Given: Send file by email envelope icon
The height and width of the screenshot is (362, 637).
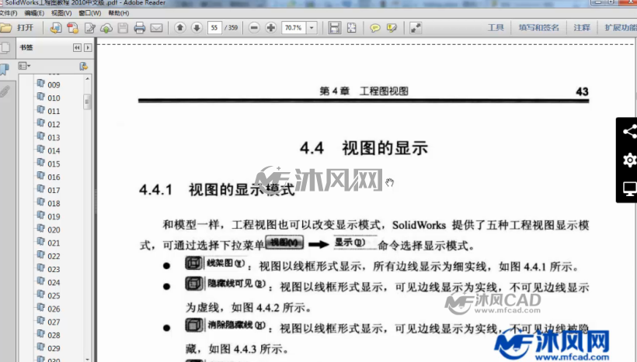Looking at the screenshot, I should pyautogui.click(x=156, y=28).
